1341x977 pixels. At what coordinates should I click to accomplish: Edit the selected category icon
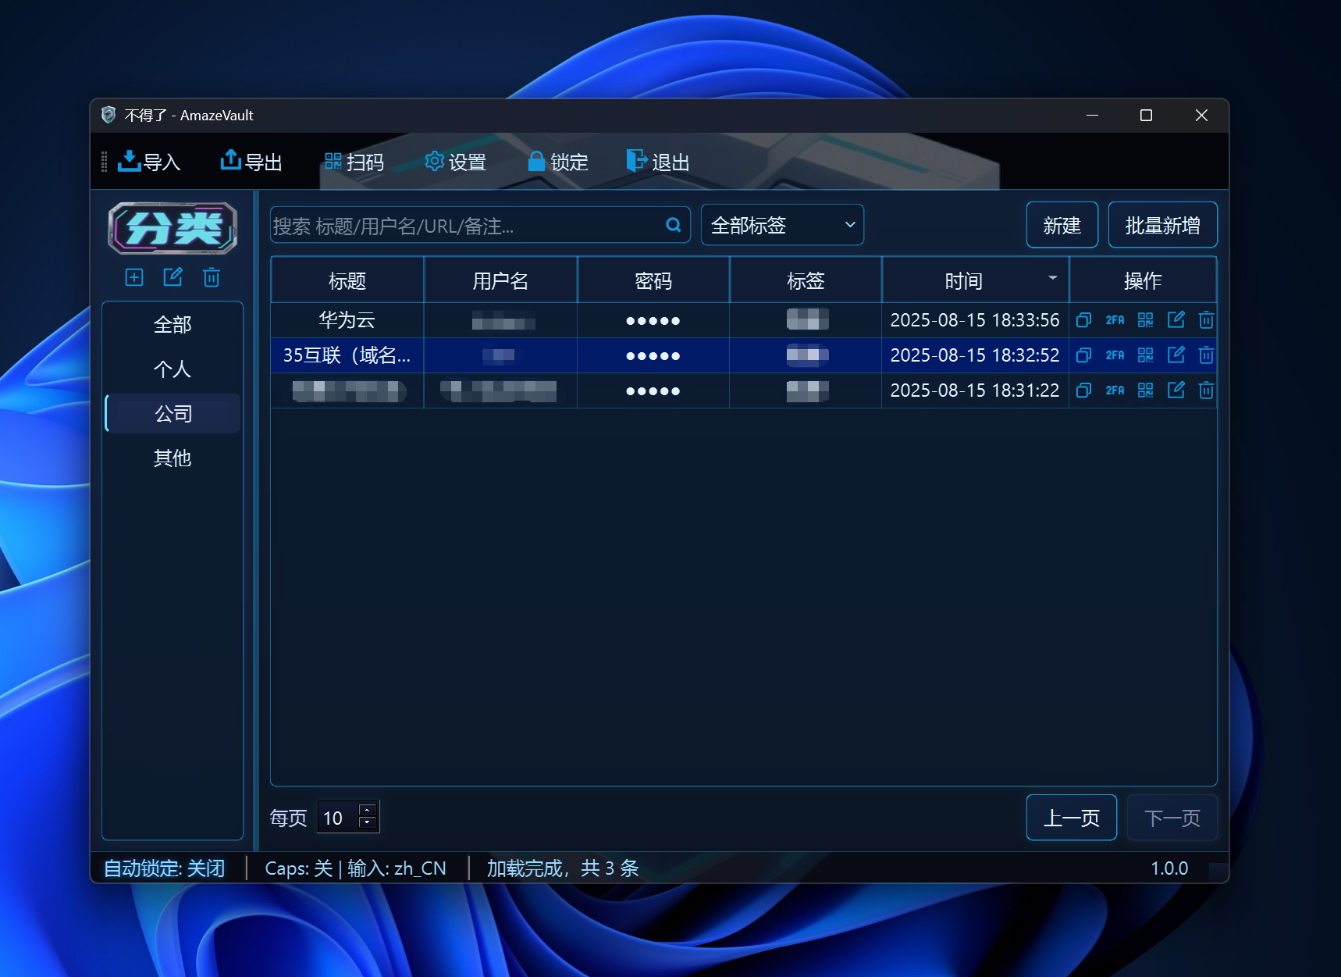(x=173, y=277)
